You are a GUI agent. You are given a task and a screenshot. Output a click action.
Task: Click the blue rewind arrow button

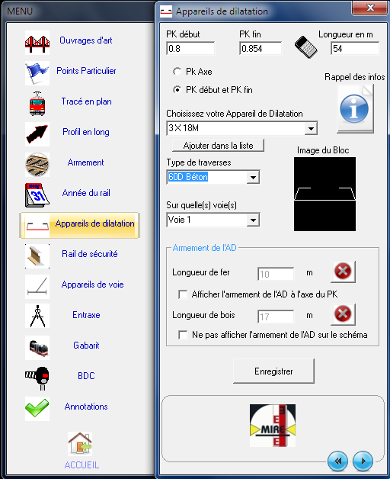click(x=337, y=461)
